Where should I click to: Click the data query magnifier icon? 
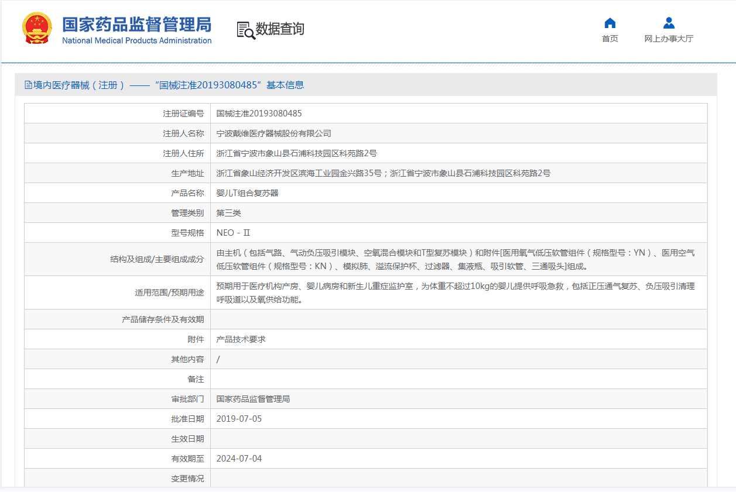[x=245, y=30]
